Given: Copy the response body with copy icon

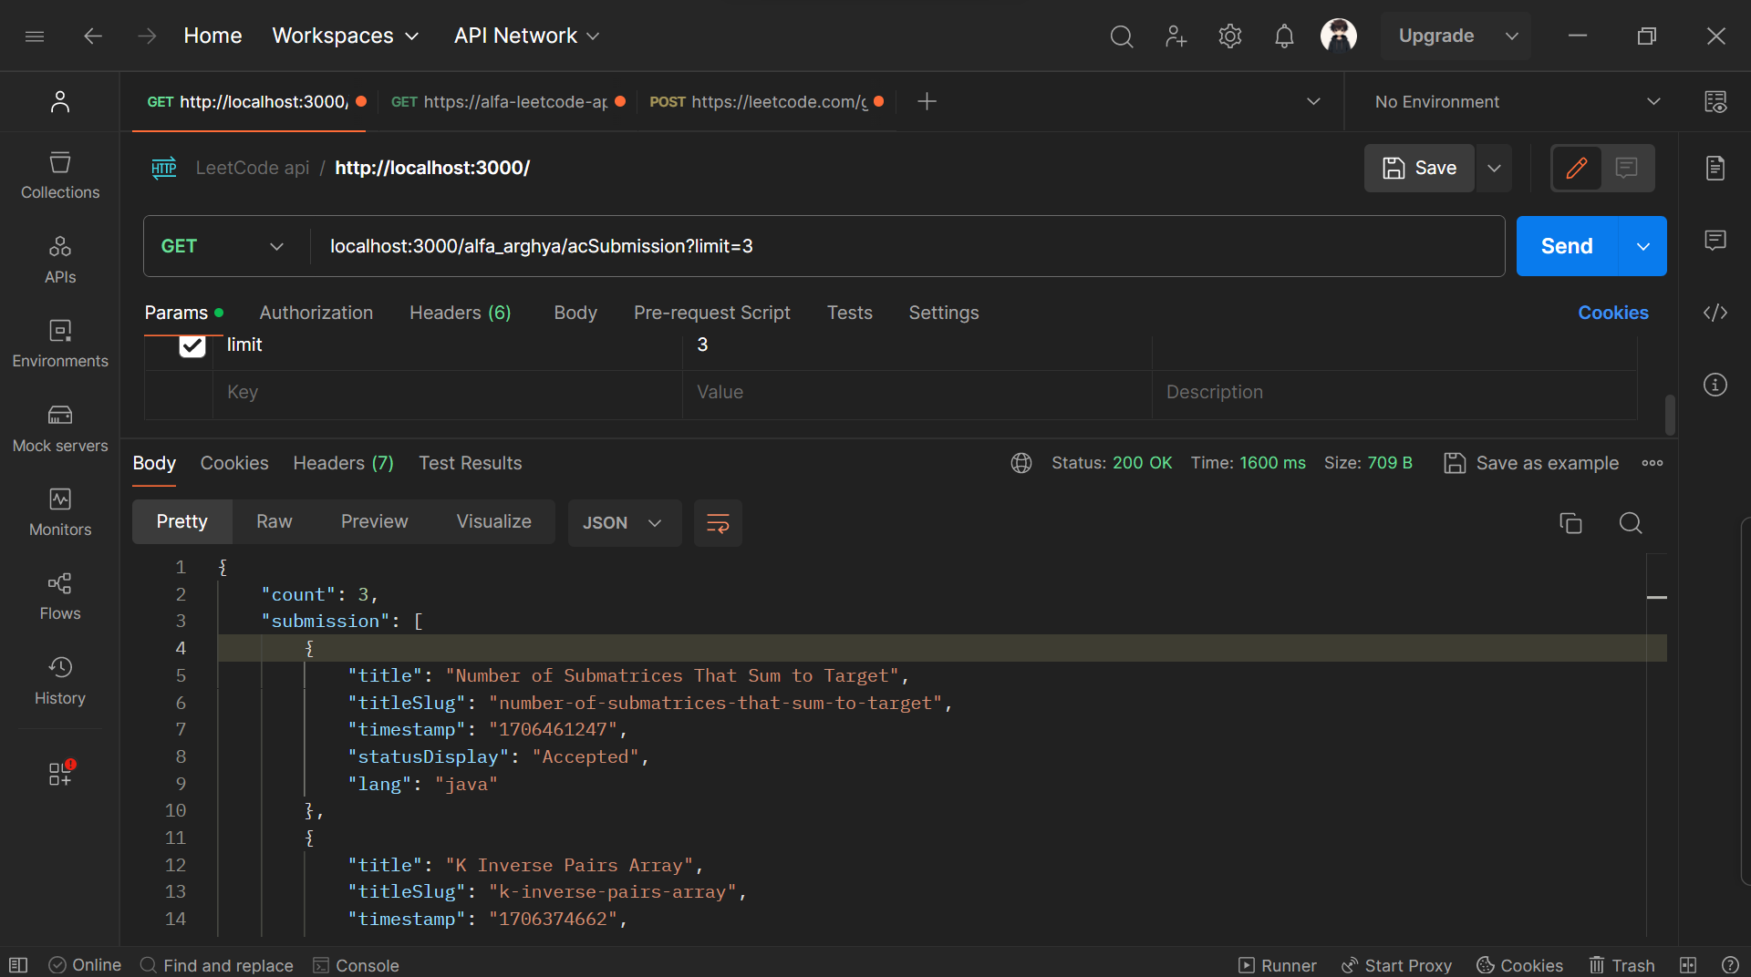Looking at the screenshot, I should pyautogui.click(x=1570, y=523).
